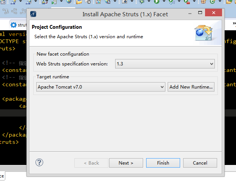Open the dropdown arrow beside the Debug icon
Screen dimensions: 236x182
149,2
